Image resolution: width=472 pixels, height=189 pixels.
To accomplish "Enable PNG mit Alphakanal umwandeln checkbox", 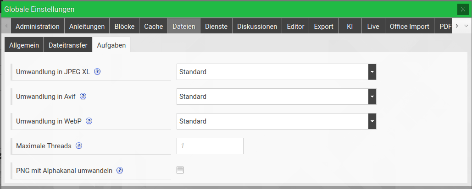I will (180, 170).
